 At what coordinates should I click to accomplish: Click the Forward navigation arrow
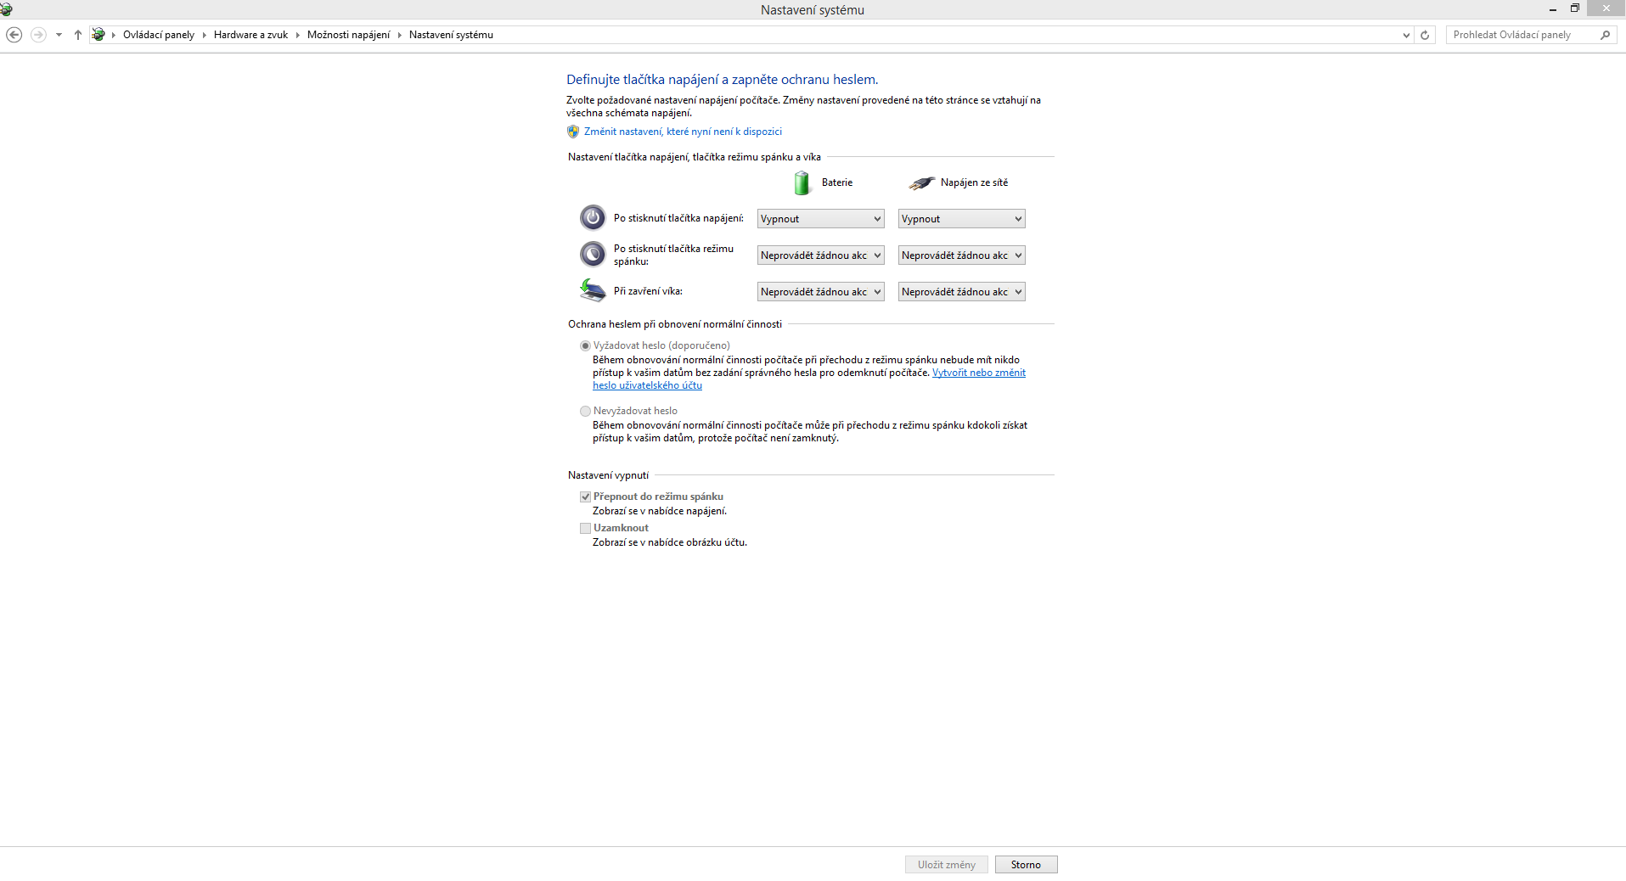pos(38,35)
